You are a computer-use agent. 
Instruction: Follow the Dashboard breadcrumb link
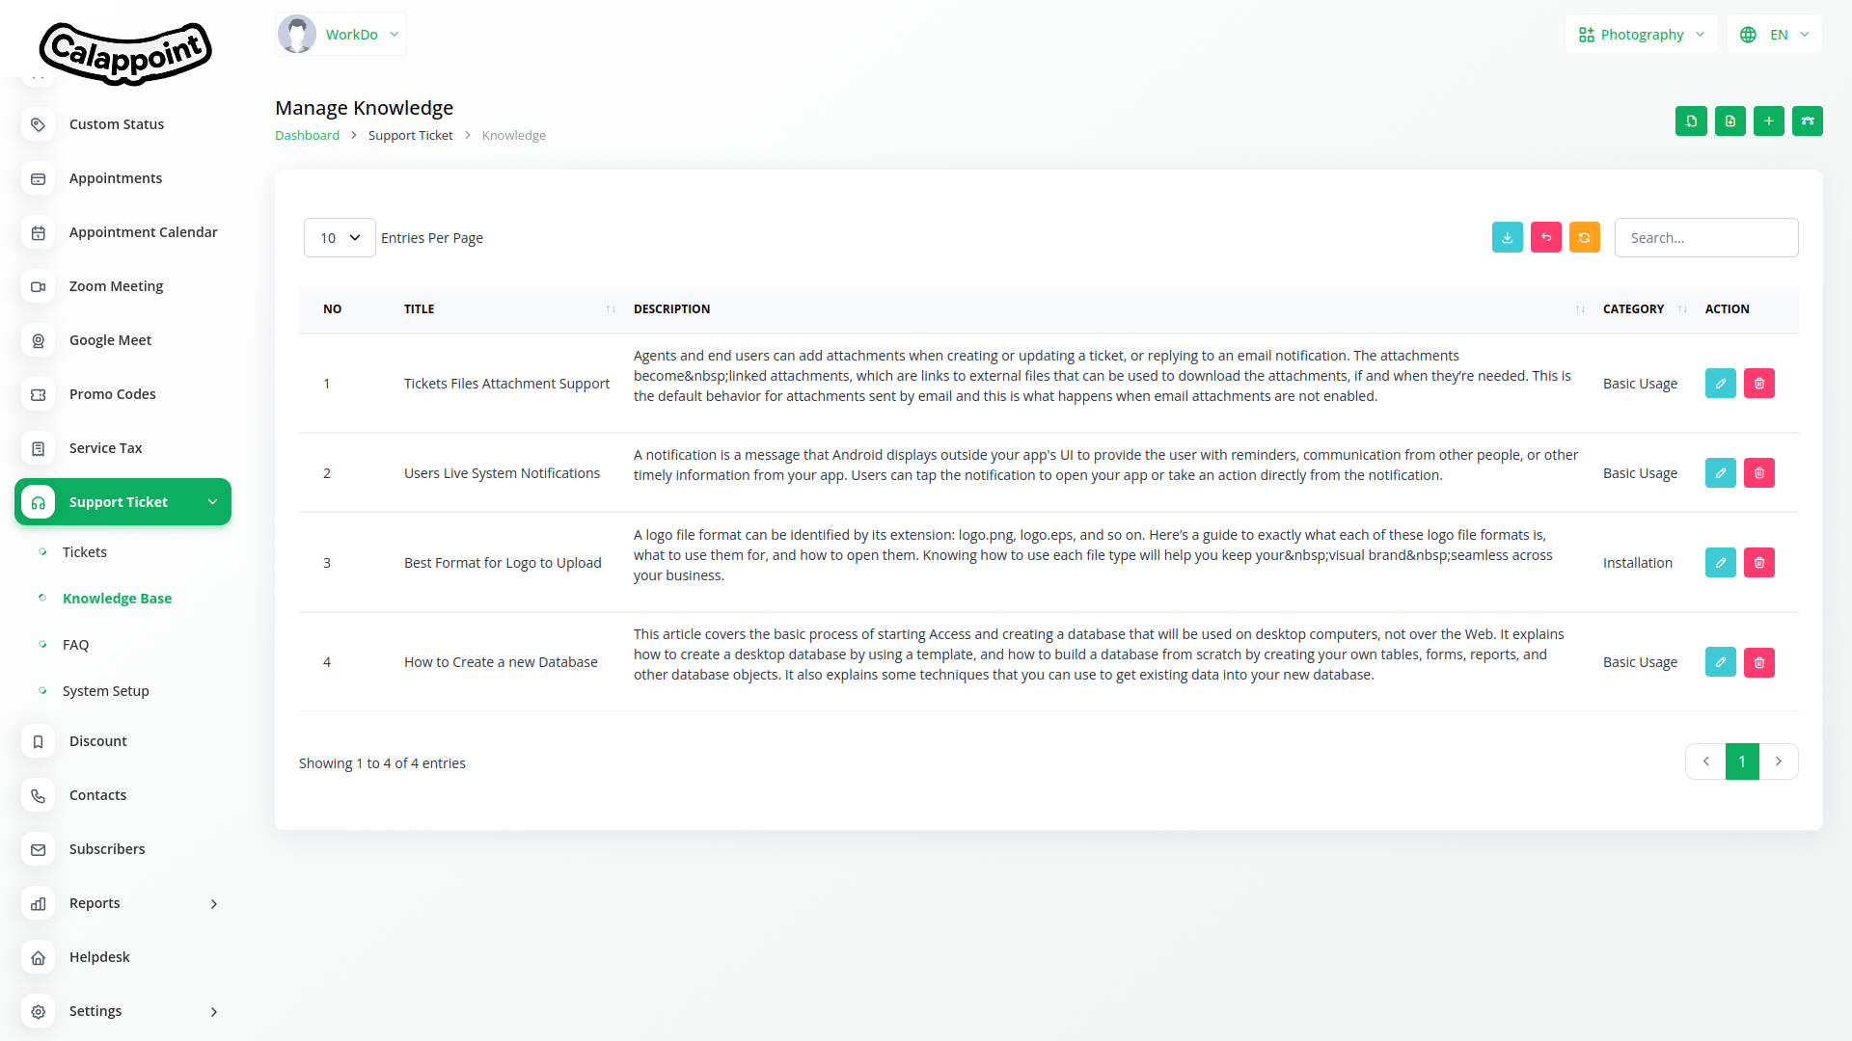307,136
